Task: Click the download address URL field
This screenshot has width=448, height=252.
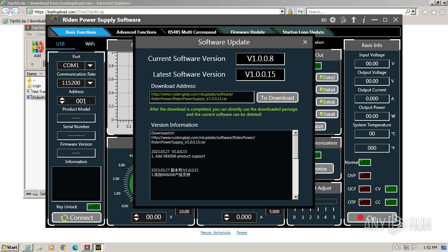Action: 202,97
